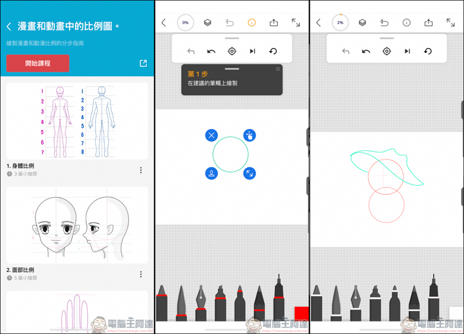Screen dimensions: 464x334
Task: Select the pencil tool in the right screen
Action: (414, 303)
